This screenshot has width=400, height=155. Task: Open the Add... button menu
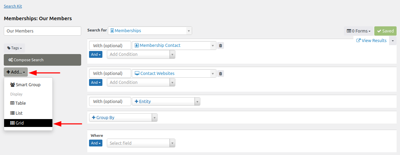16,72
